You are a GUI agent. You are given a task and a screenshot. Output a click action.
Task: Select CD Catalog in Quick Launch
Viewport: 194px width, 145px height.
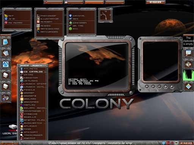(33, 72)
